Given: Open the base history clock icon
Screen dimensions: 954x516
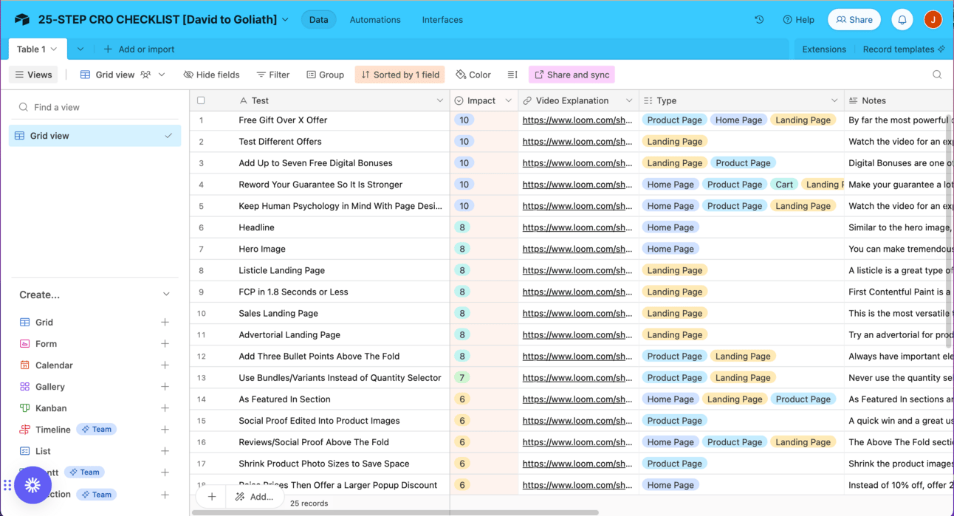Looking at the screenshot, I should point(759,20).
